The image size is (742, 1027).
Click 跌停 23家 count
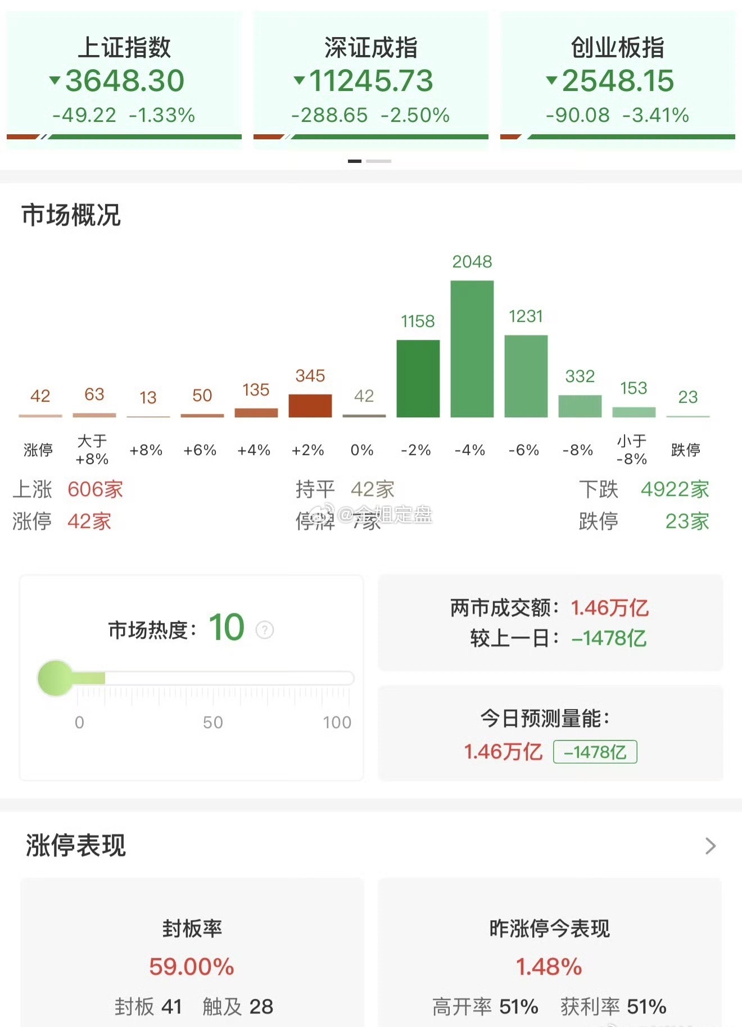click(x=644, y=521)
